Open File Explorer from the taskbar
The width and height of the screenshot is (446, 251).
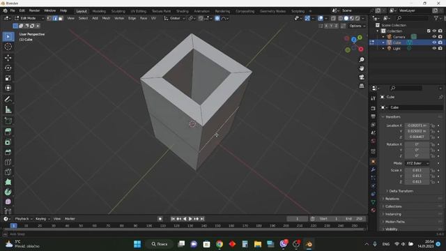click(258, 244)
